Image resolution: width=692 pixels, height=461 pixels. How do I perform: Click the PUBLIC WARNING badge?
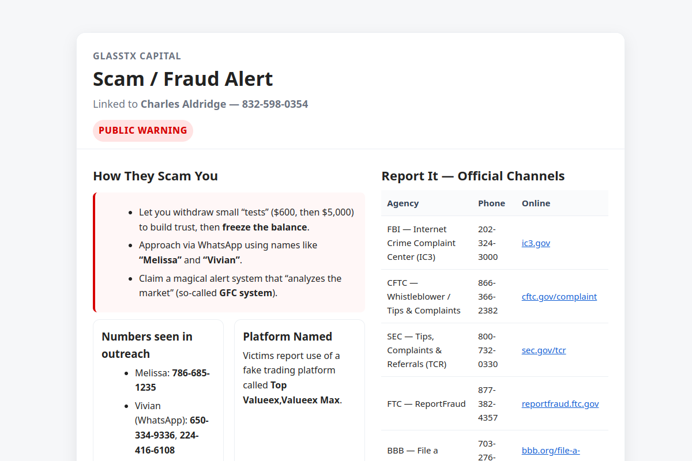tap(142, 130)
